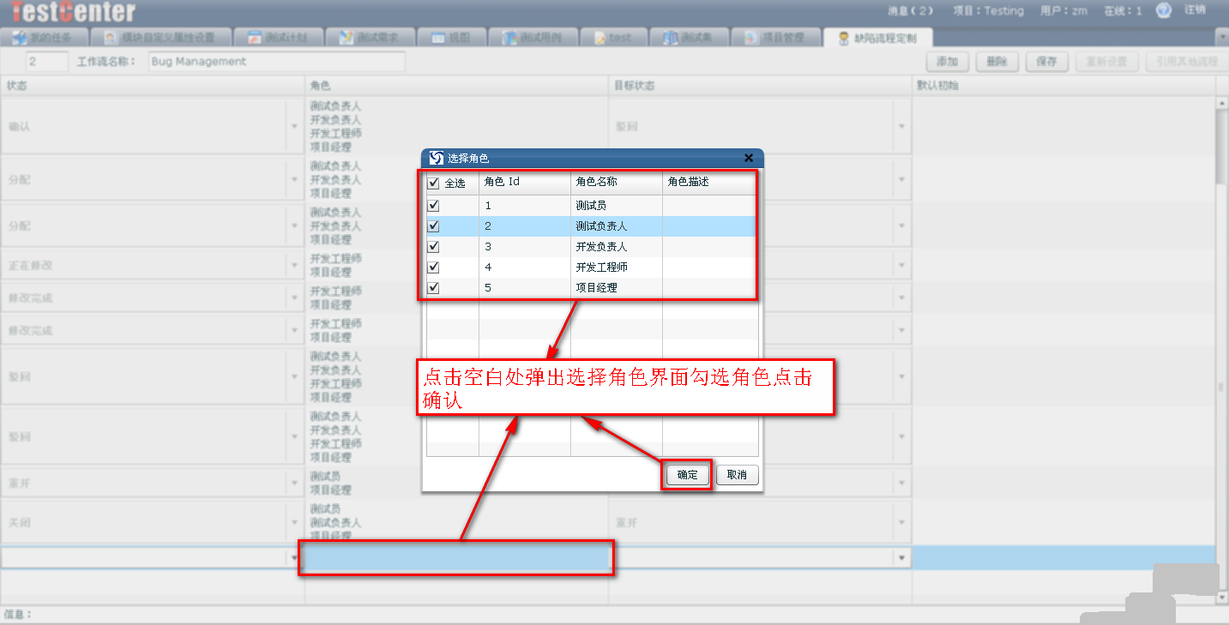This screenshot has height=625, width=1229.
Task: Select the 测试员 row in the dialog
Action: (593, 206)
